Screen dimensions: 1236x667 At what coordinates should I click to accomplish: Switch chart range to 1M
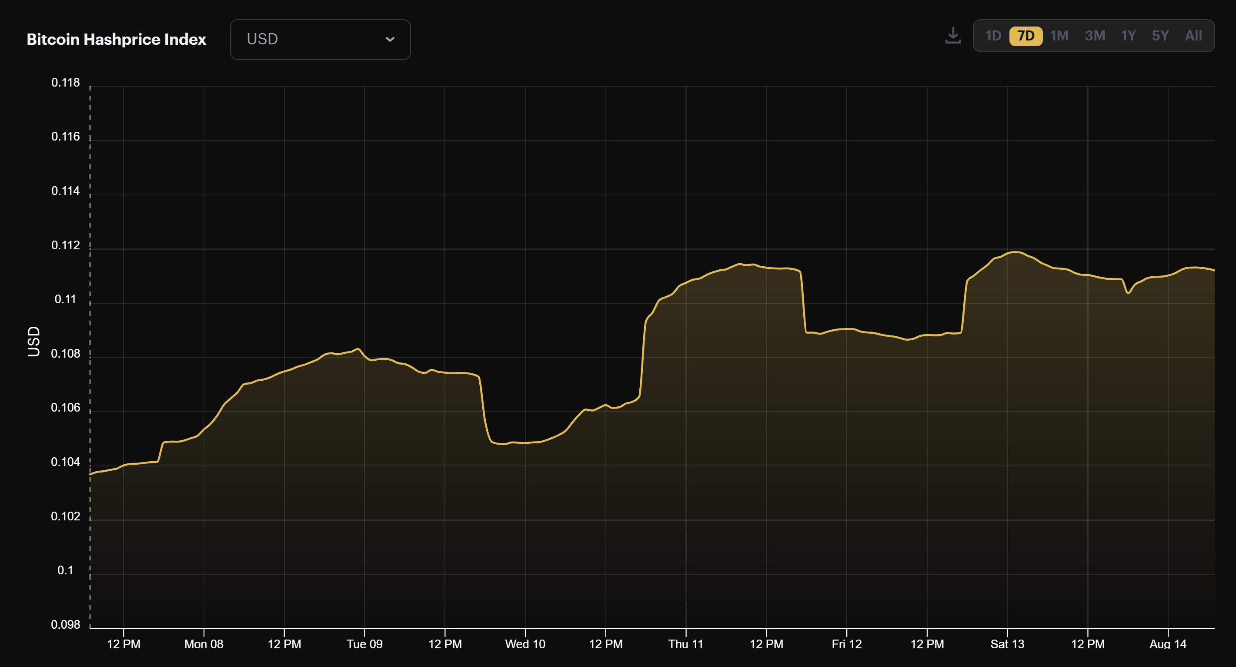[1059, 36]
